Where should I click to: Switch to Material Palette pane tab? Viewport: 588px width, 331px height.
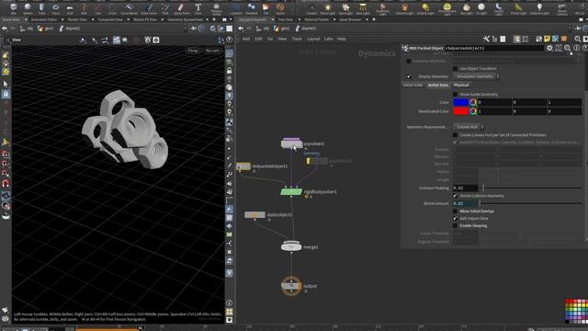[x=316, y=19]
